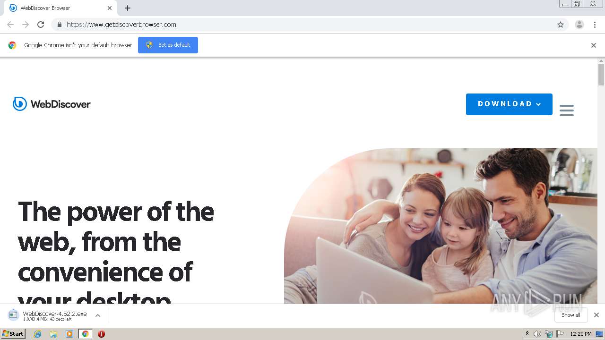Click the page vertical scrollbar thumb
This screenshot has height=340, width=605.
(x=601, y=75)
